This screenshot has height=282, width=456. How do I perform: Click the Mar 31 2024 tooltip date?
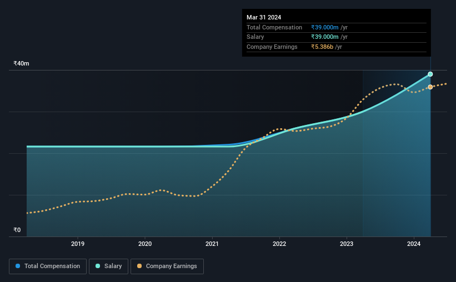pos(264,17)
